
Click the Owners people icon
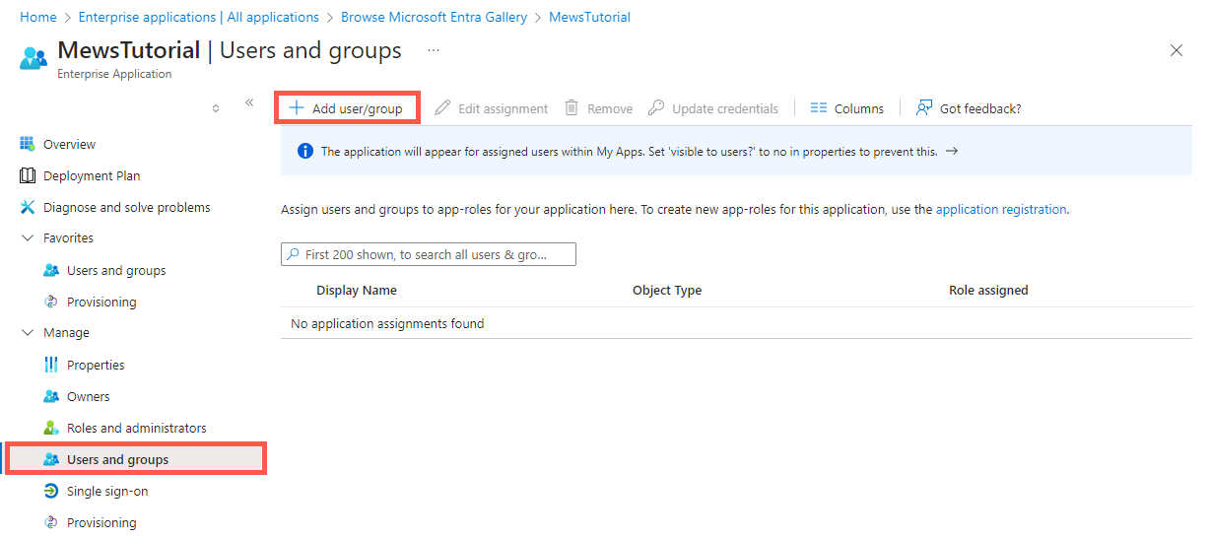pos(51,396)
